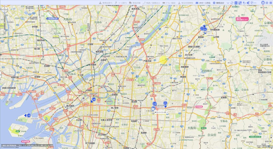
Task: Click the refresh arrows icon in toolbar
Action: (x=232, y=3)
